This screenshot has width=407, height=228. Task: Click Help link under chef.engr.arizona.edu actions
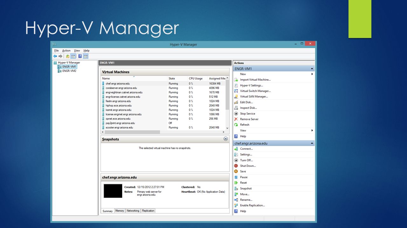[x=243, y=211]
